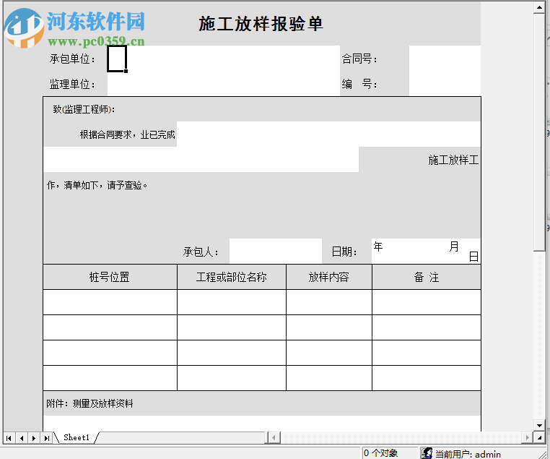Select first empty row under 工程或部位名称
This screenshot has height=459, width=550.
232,302
